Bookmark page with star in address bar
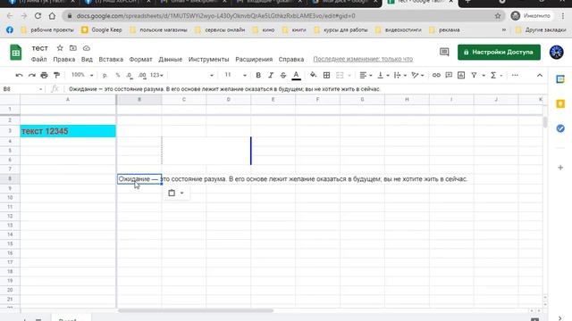The image size is (572, 321). 498,16
